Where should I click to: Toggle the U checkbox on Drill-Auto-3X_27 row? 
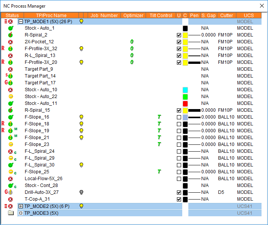pos(179,192)
